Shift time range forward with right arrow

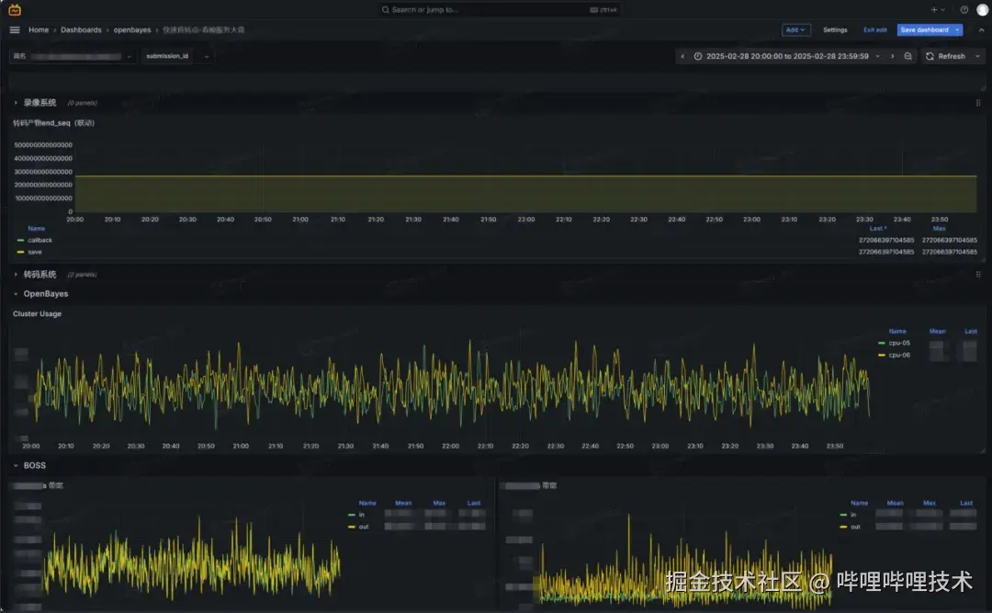point(892,56)
